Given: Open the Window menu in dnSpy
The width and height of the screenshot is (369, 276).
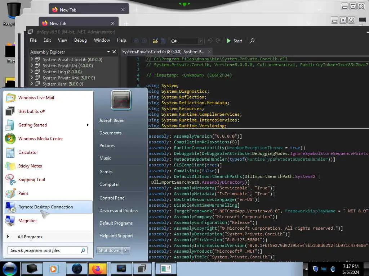Looking at the screenshot, I should 102,40.
